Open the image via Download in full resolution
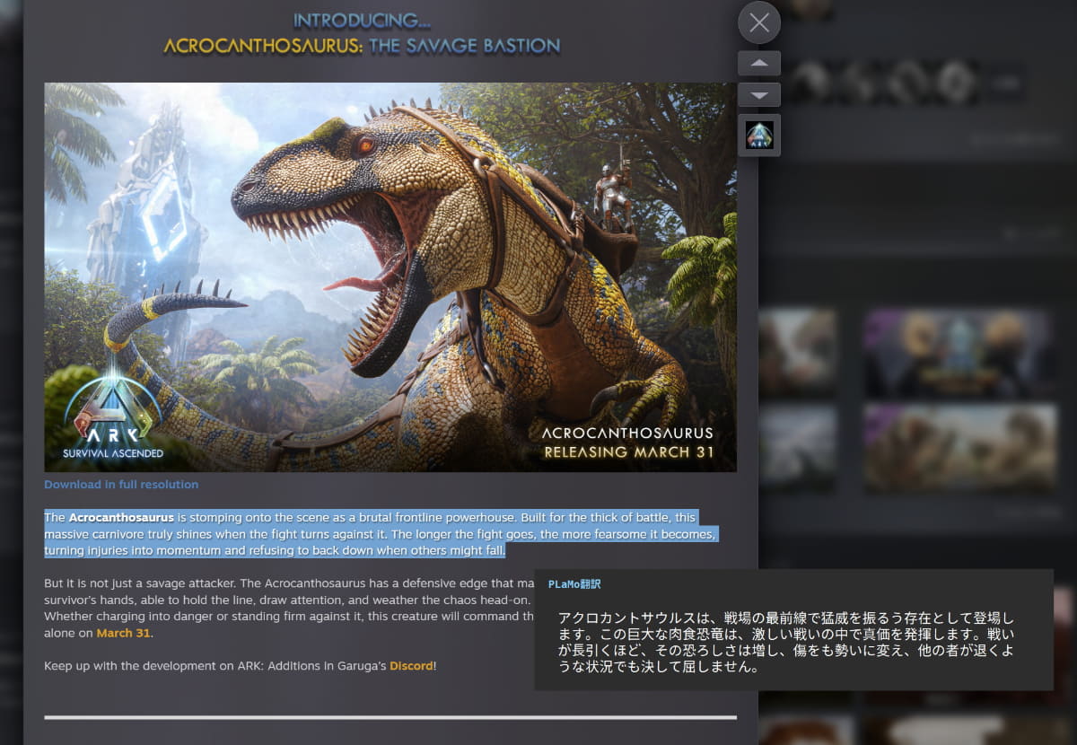The height and width of the screenshot is (745, 1077). [x=121, y=485]
